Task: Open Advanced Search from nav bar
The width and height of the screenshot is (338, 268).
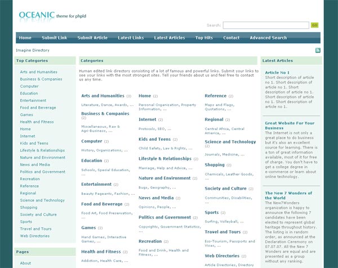Action: tap(268, 38)
